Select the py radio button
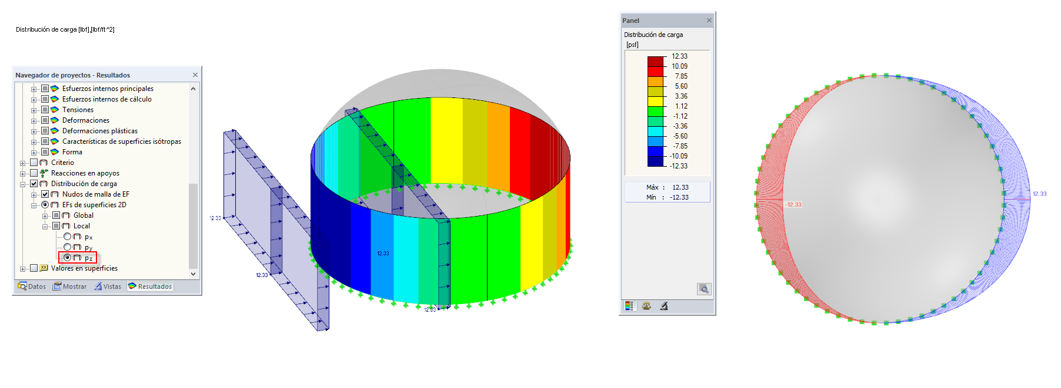Viewport: 1061px width, 388px height. click(x=67, y=247)
